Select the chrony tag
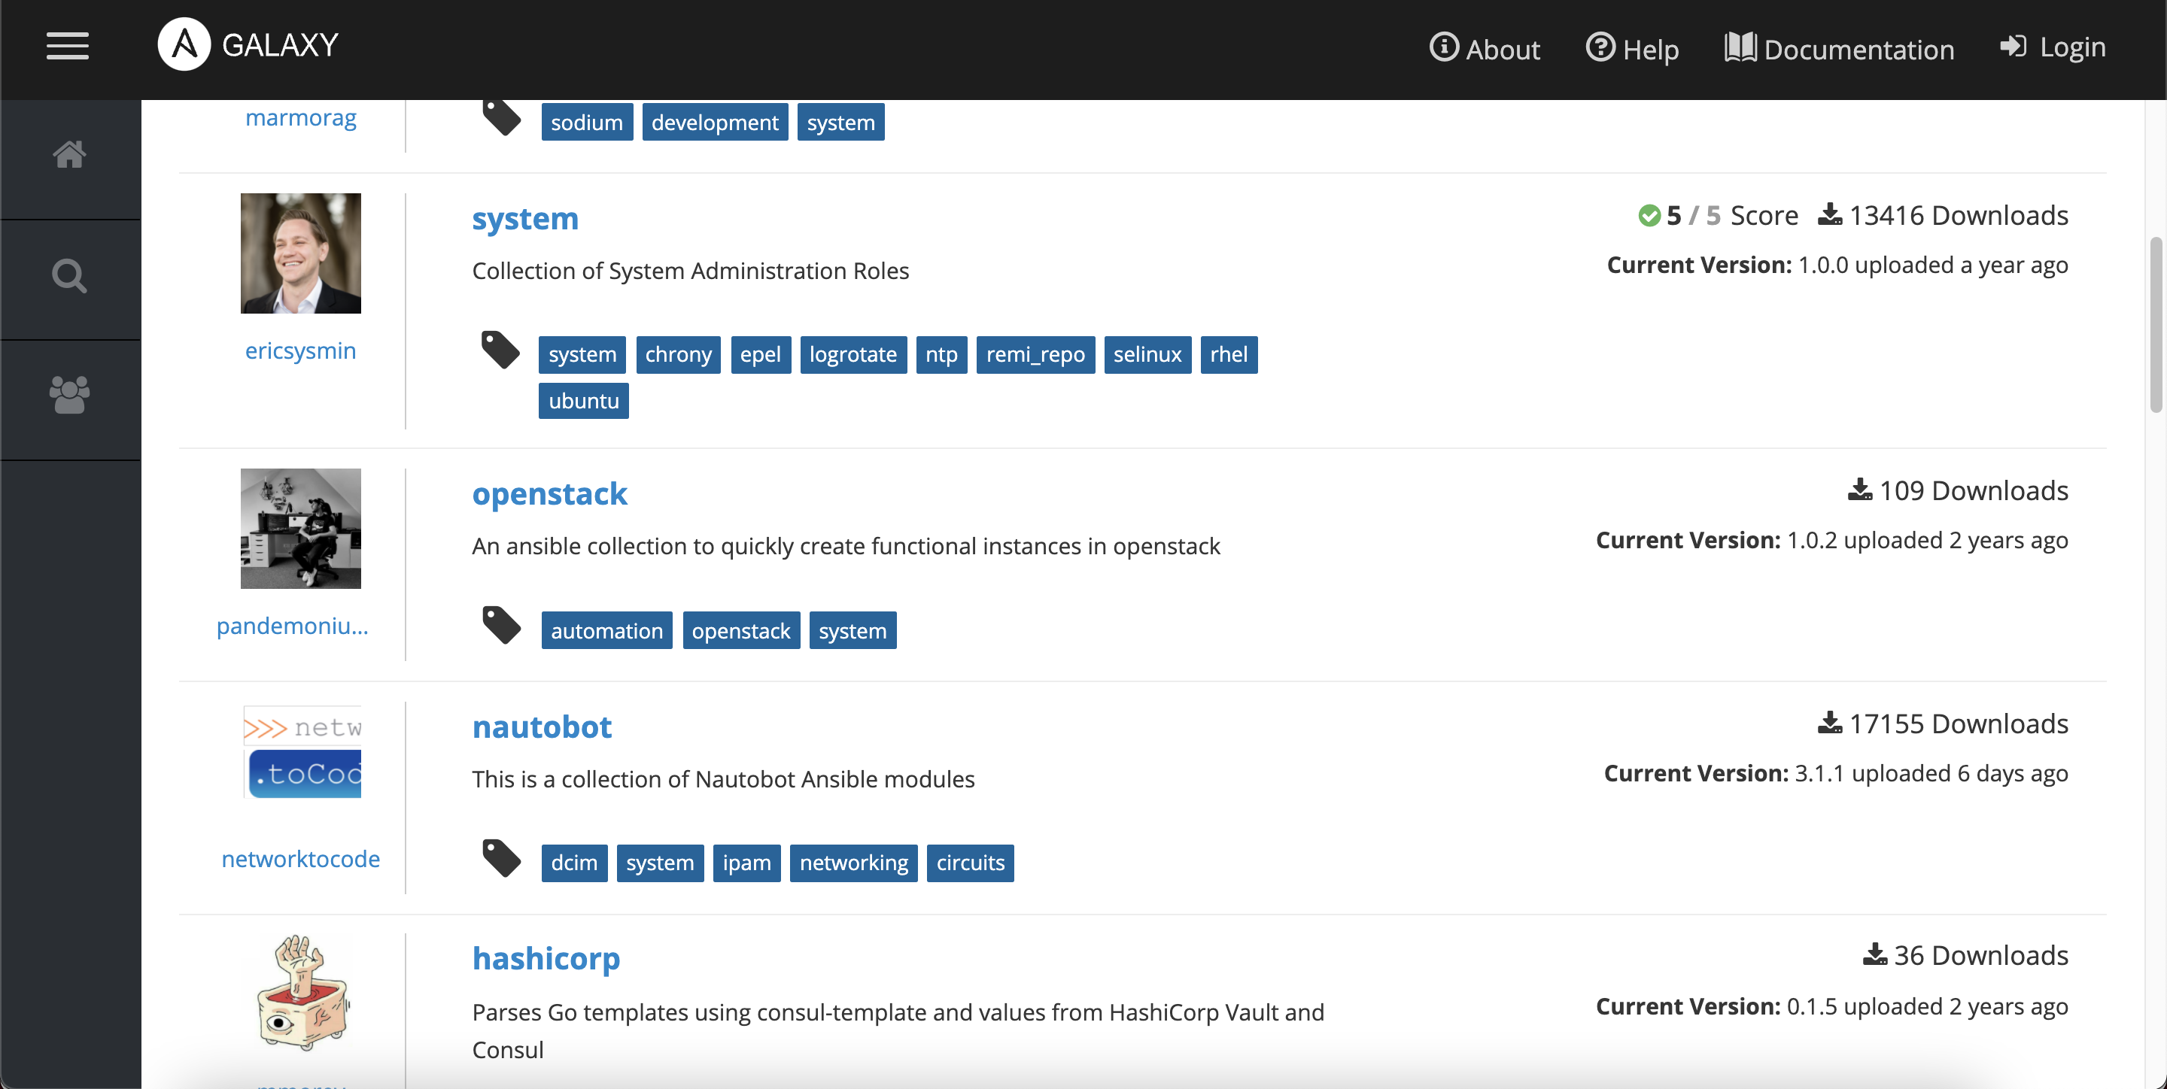 pos(678,355)
